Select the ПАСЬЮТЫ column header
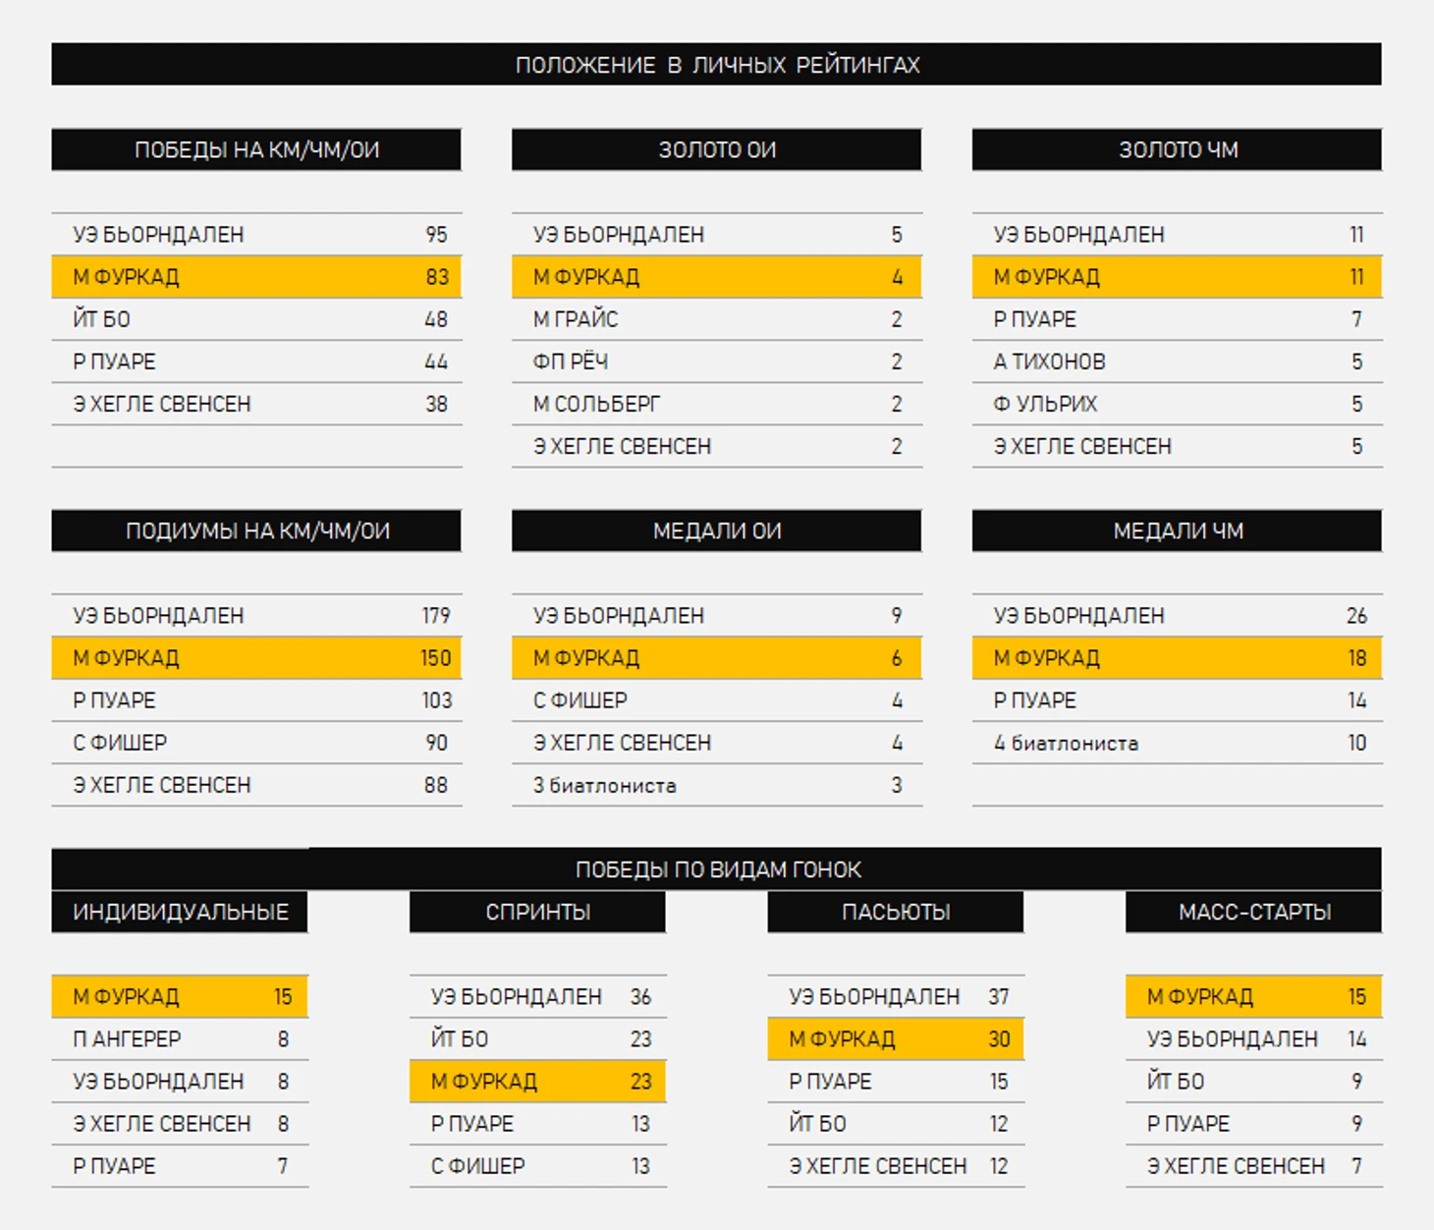Image resolution: width=1434 pixels, height=1230 pixels. [896, 912]
